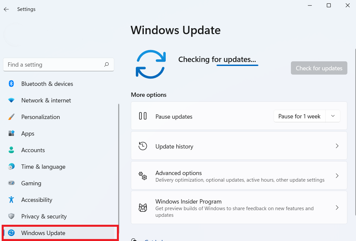
Task: Expand Update history with its chevron
Action: click(337, 146)
